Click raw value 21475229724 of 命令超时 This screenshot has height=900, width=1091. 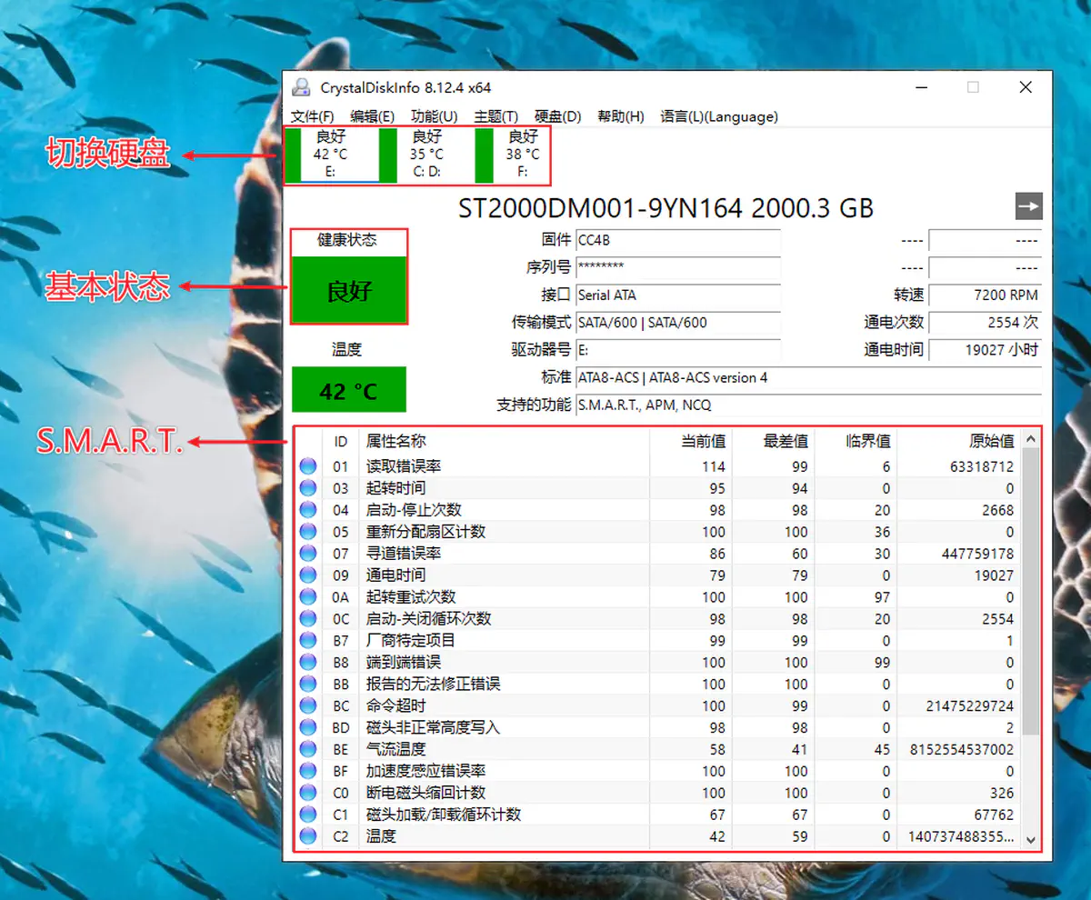point(969,705)
